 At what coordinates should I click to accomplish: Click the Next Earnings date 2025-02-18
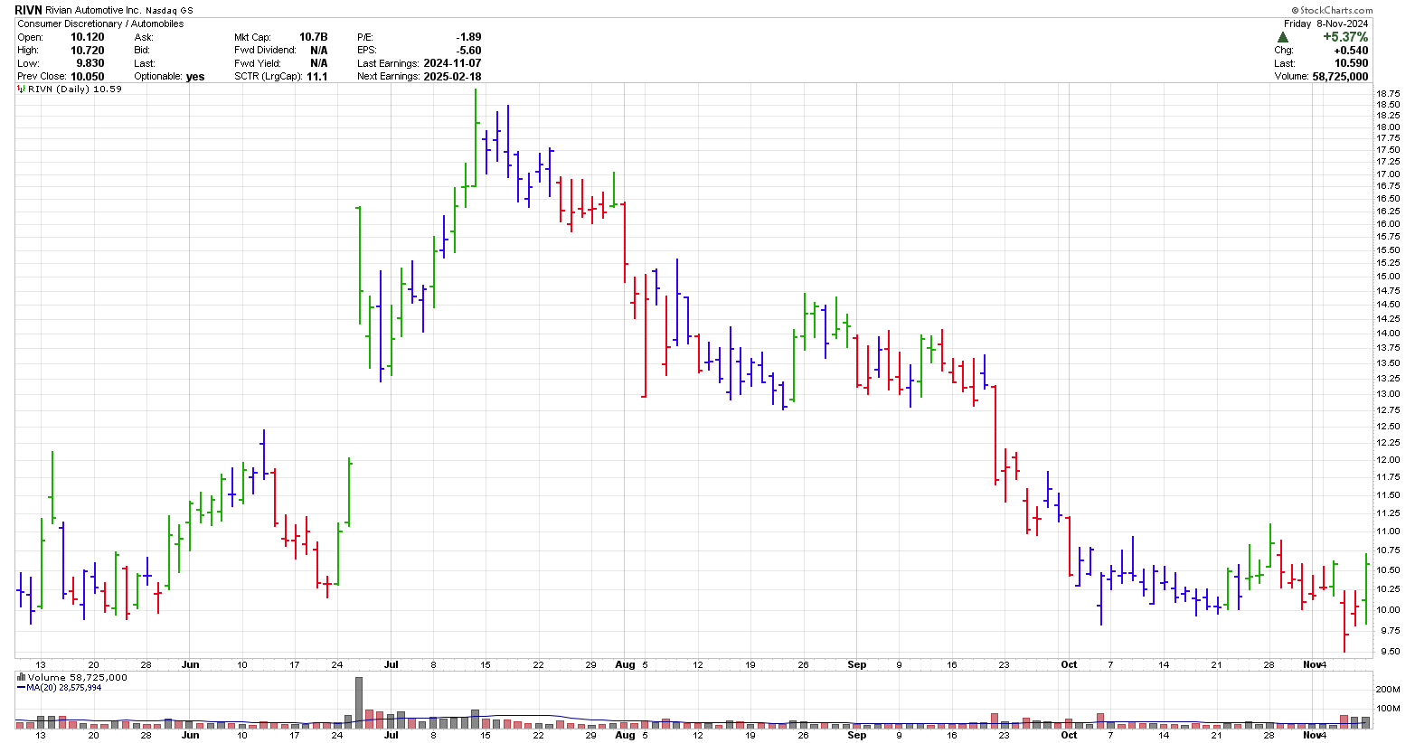tap(452, 77)
